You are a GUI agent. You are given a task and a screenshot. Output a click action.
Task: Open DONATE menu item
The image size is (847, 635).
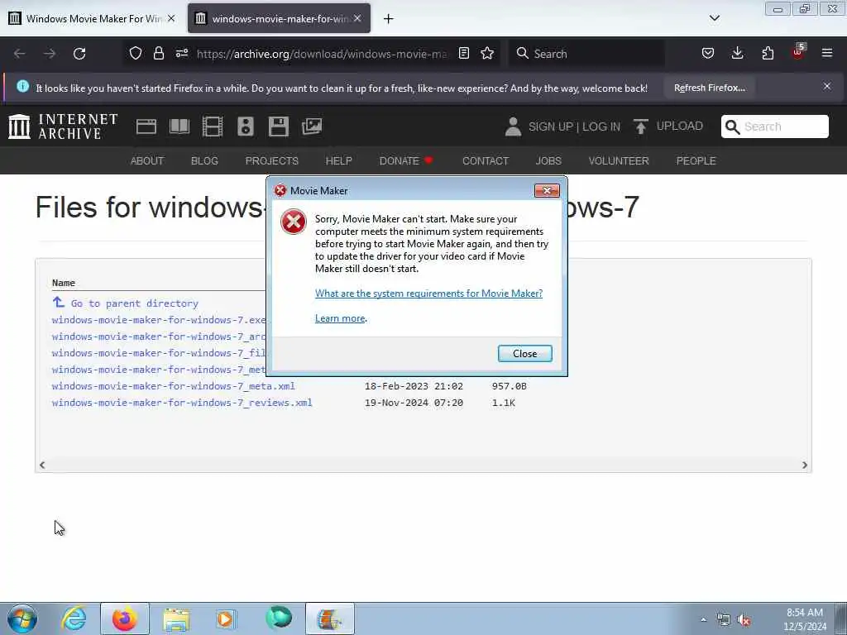tap(405, 161)
